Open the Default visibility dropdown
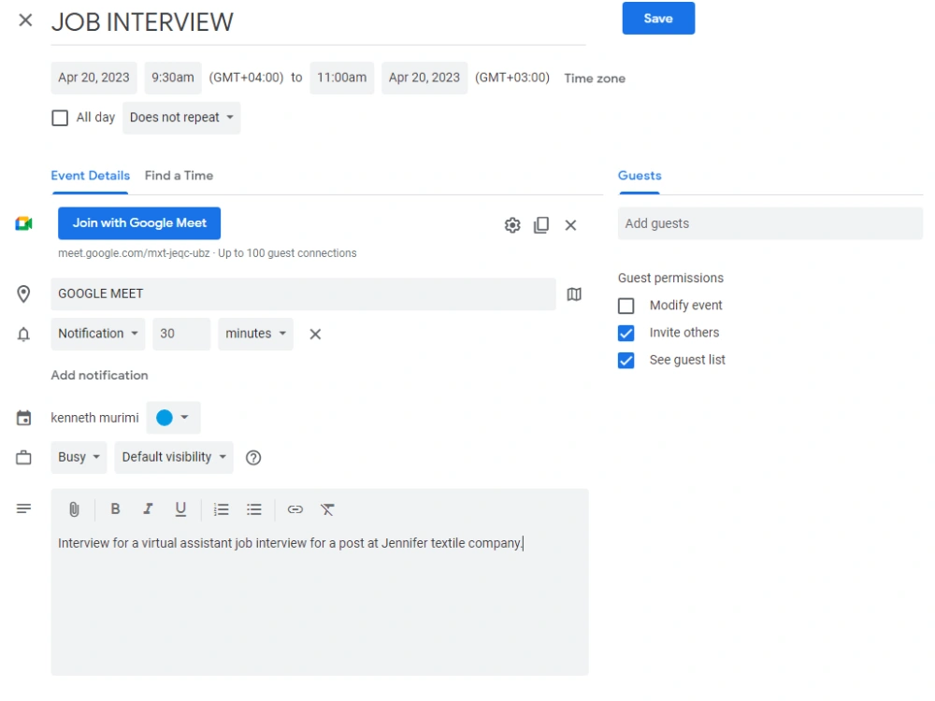The height and width of the screenshot is (701, 935). 174,458
